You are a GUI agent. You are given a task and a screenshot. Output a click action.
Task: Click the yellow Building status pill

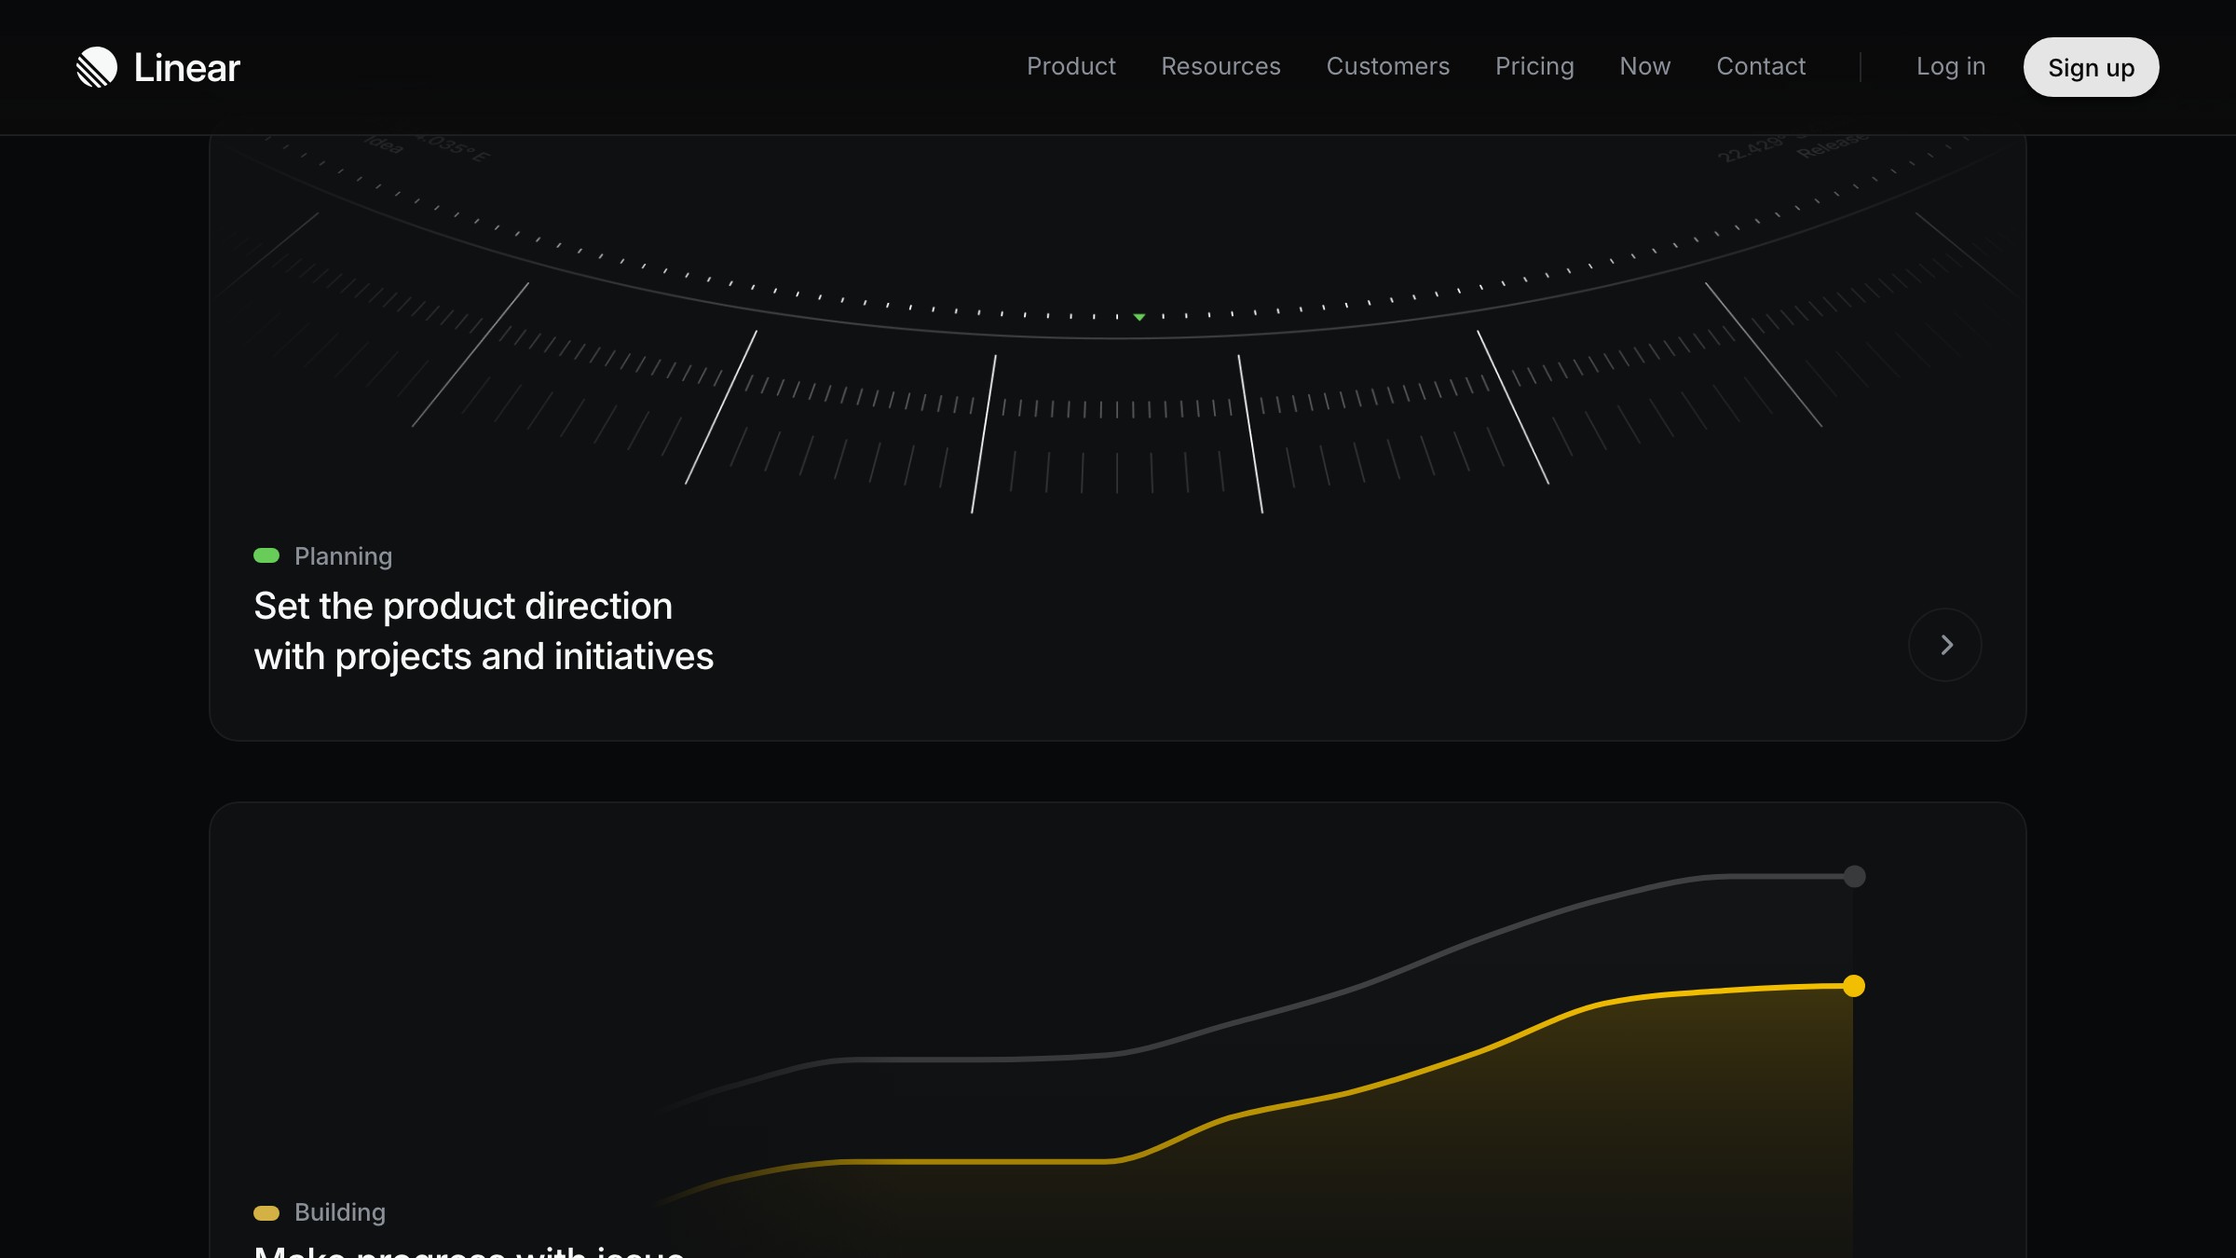coord(266,1211)
